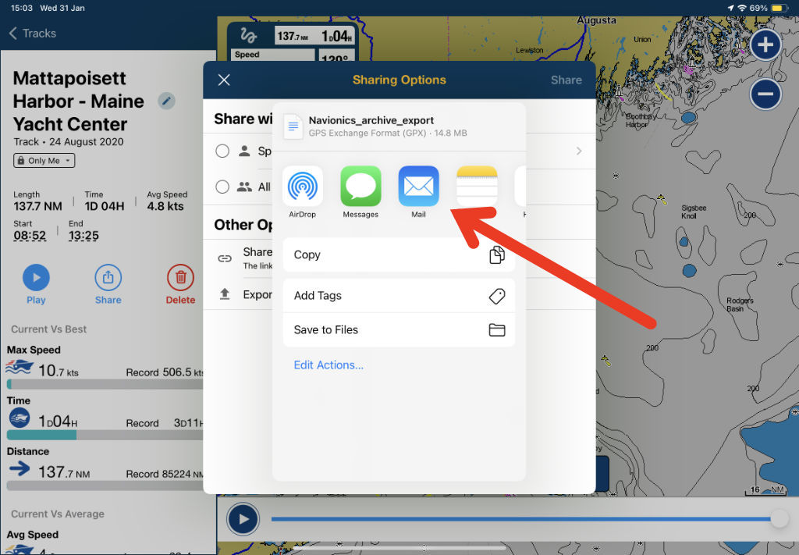
Task: Go back to Tracks list
Action: pyautogui.click(x=33, y=34)
